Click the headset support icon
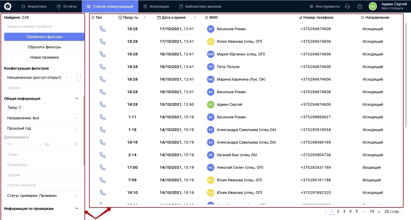This screenshot has height=220, width=411. pos(347,6)
